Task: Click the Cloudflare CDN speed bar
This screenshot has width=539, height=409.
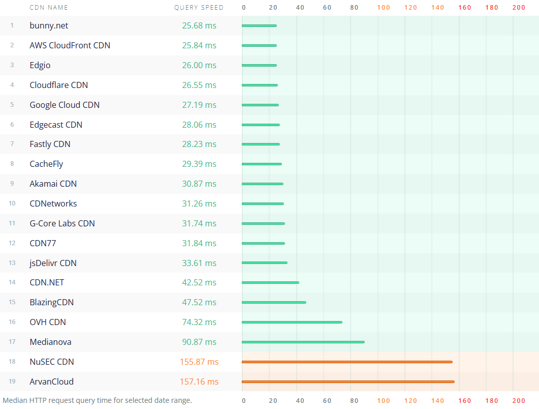Action: click(x=260, y=85)
